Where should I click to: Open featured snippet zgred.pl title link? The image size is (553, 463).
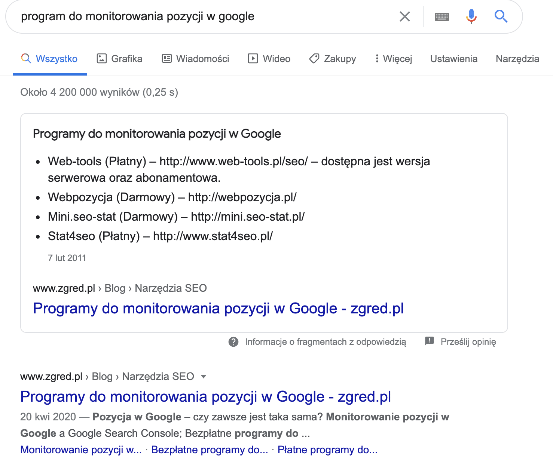coord(218,309)
